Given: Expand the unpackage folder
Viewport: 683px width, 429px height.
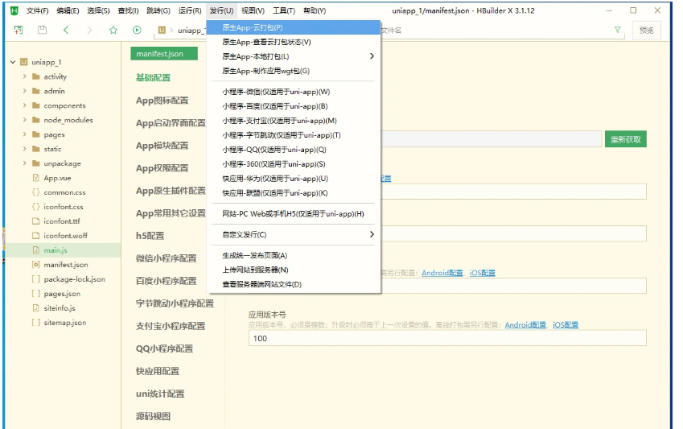Looking at the screenshot, I should click(x=25, y=163).
